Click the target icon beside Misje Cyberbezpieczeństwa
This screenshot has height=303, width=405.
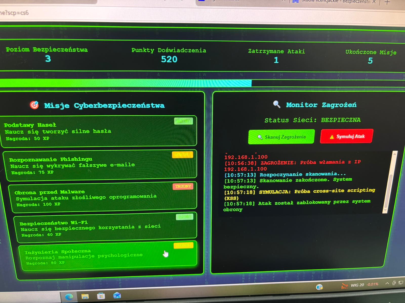point(35,105)
